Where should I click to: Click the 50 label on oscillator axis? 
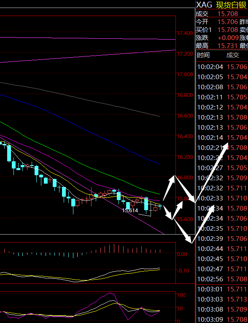coord(180,308)
